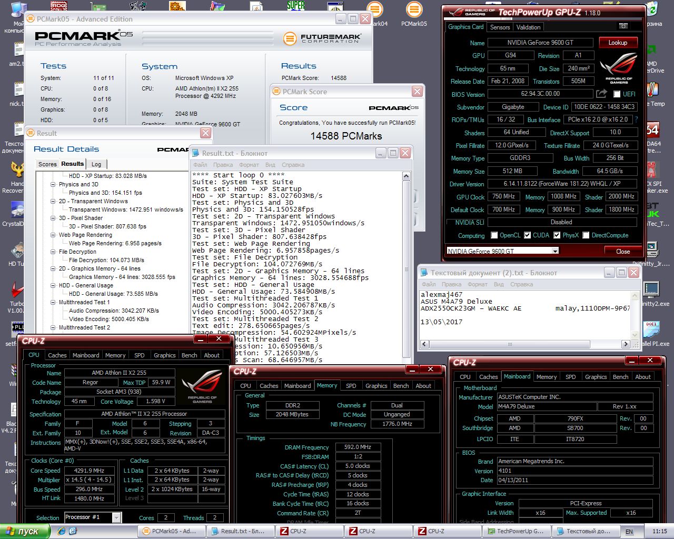Open the SPI Tweaker.exe desktop icon
This screenshot has height=539, width=674.
[x=653, y=169]
